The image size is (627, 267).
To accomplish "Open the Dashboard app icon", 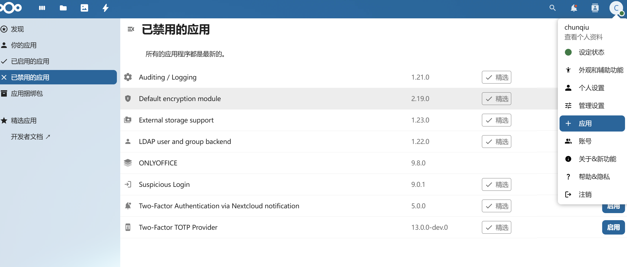I will point(42,8).
